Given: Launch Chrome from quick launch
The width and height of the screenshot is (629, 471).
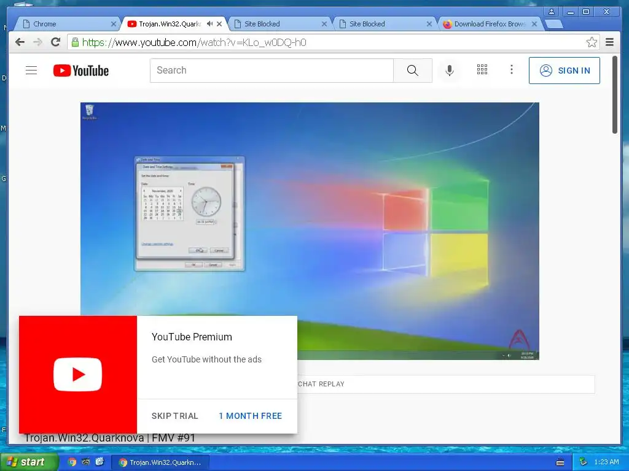Looking at the screenshot, I should 72,462.
